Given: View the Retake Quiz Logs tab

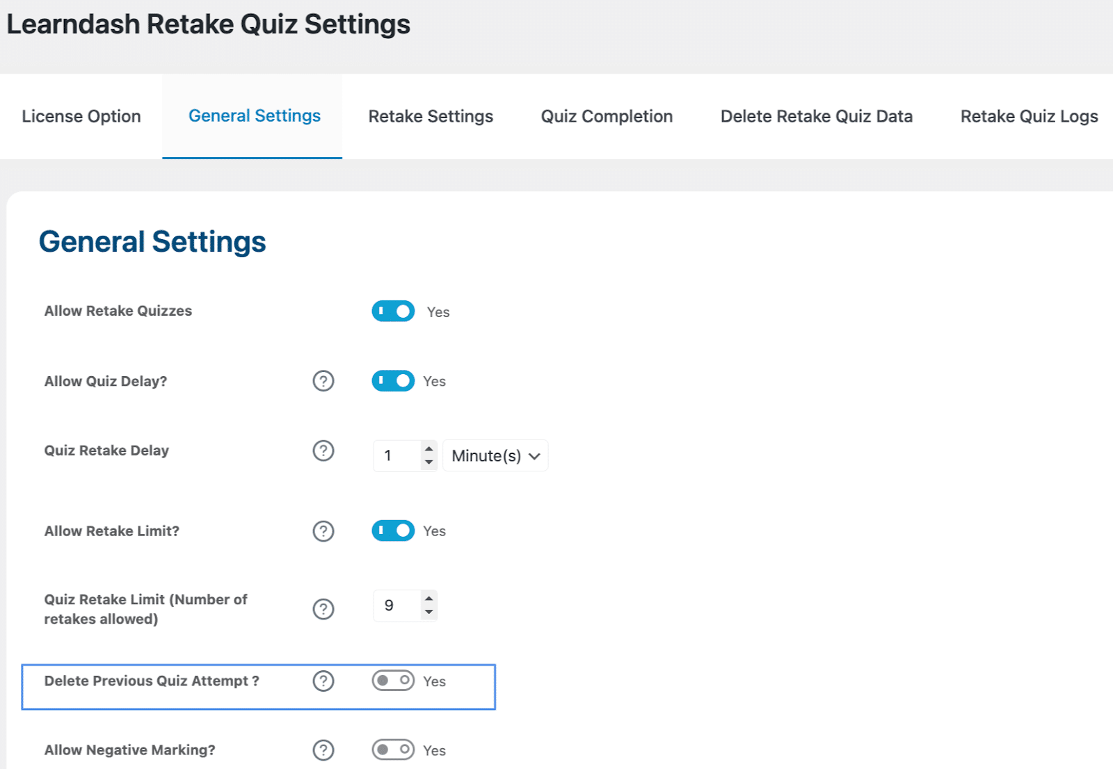Looking at the screenshot, I should pos(1029,116).
